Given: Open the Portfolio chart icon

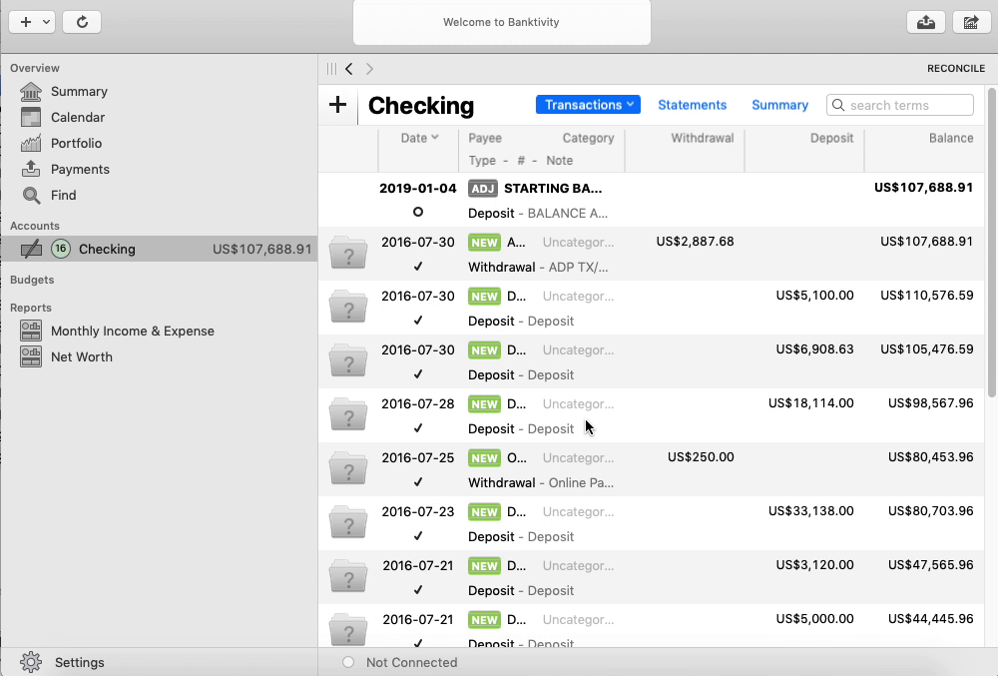Looking at the screenshot, I should (x=31, y=143).
